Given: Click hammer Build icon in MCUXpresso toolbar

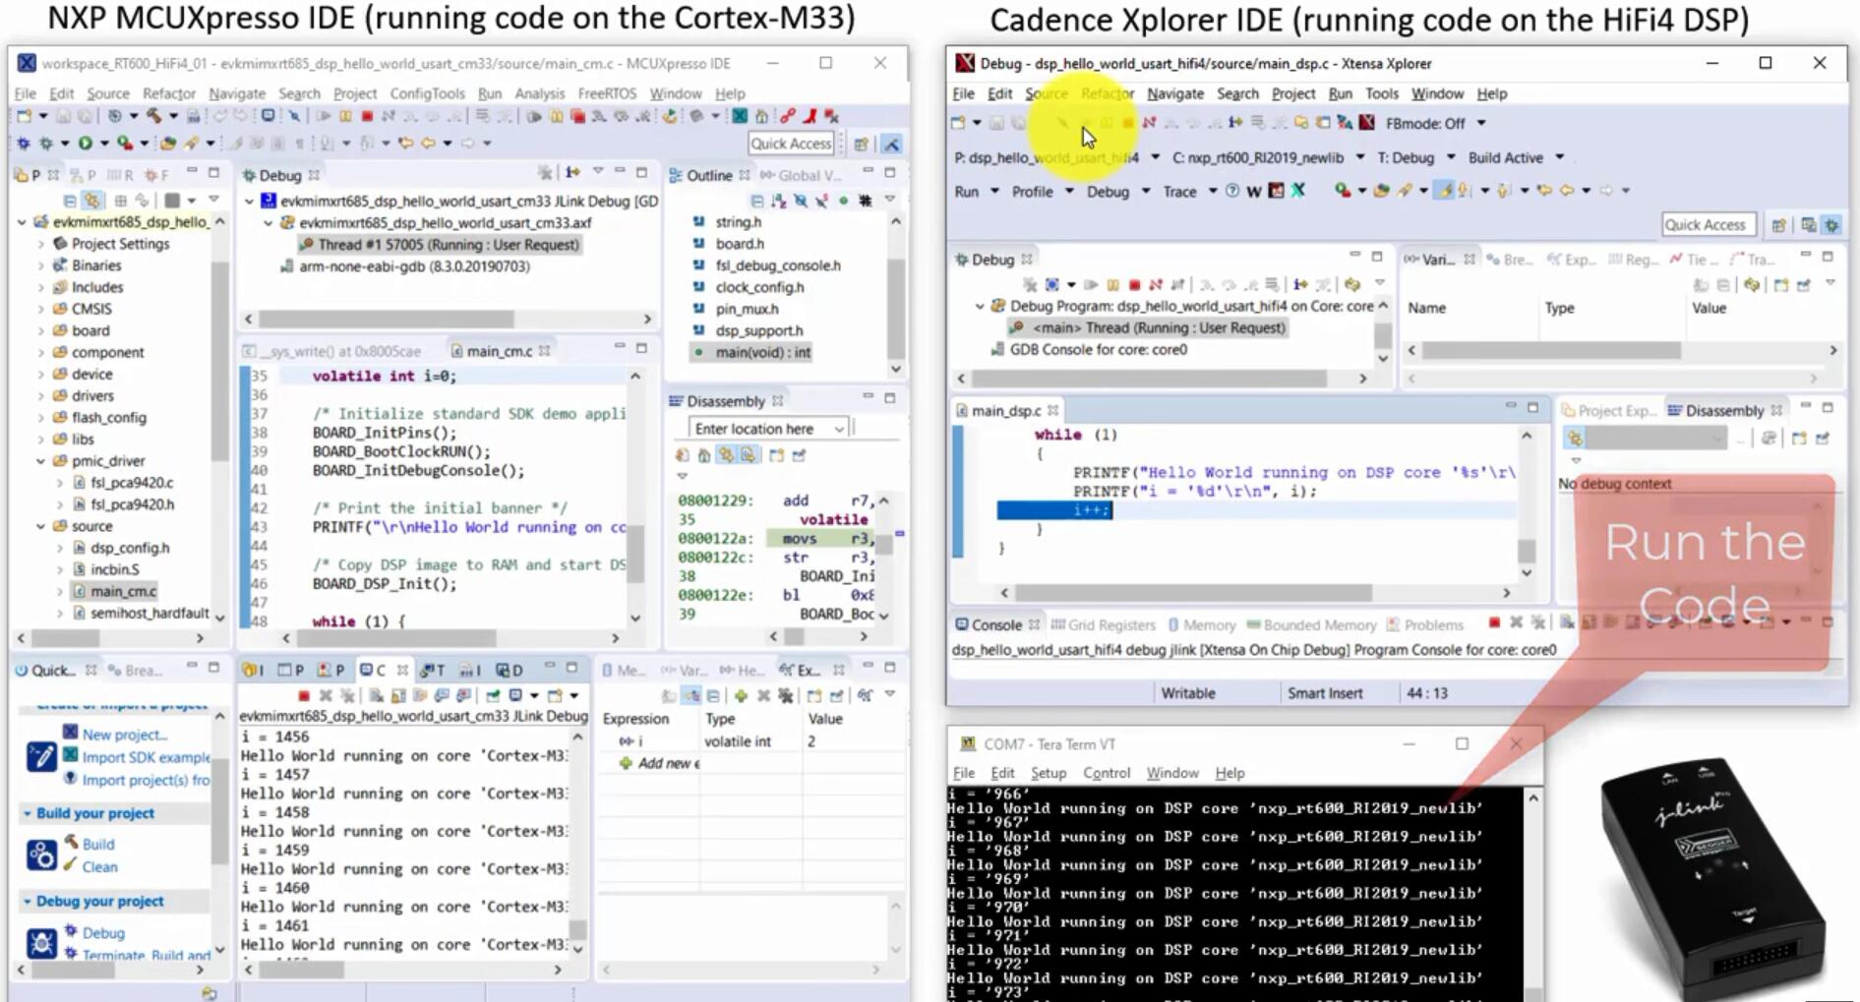Looking at the screenshot, I should click(153, 116).
